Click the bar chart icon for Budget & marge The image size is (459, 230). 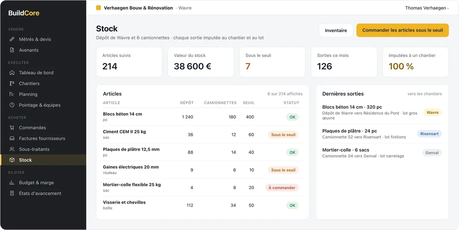12,183
